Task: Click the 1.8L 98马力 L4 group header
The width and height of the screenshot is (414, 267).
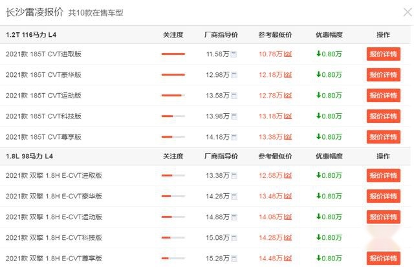Action: 29,156
